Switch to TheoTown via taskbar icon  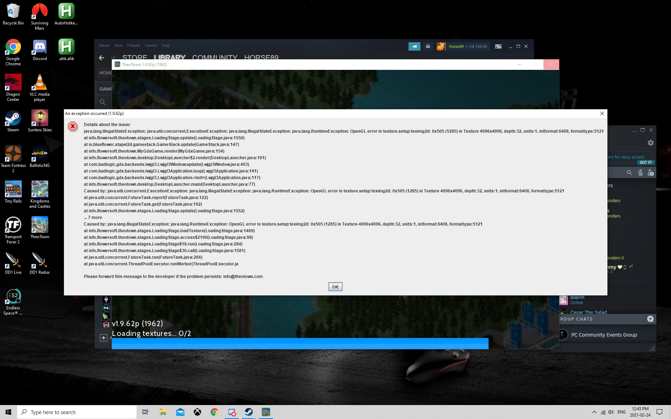pyautogui.click(x=266, y=412)
